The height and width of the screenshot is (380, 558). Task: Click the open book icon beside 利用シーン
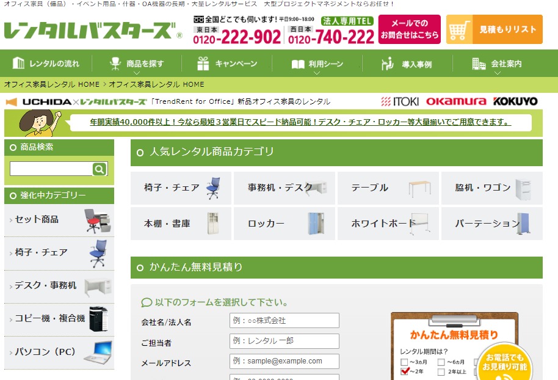(x=298, y=64)
